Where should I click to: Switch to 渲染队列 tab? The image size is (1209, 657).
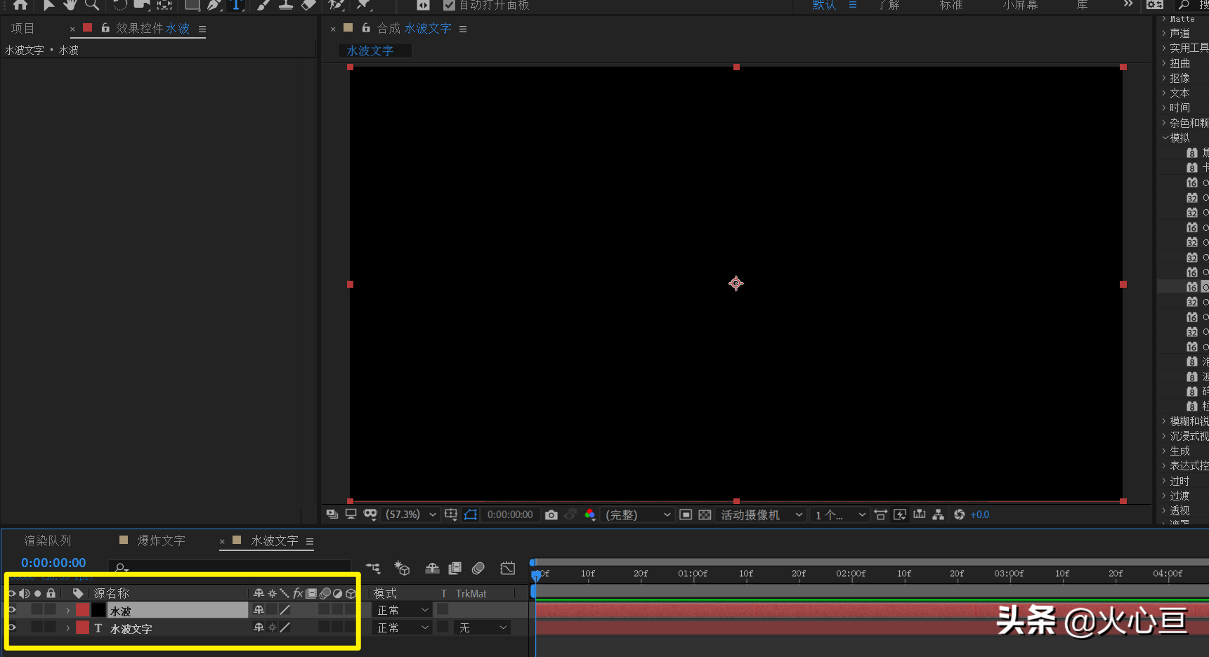click(48, 540)
